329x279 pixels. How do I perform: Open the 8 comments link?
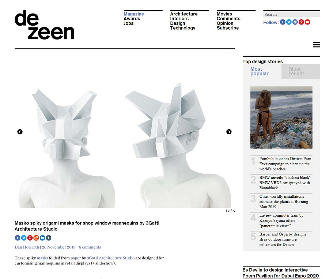click(x=90, y=247)
